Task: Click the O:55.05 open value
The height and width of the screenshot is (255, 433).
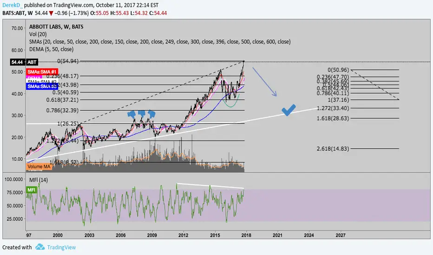Action: pyautogui.click(x=99, y=13)
